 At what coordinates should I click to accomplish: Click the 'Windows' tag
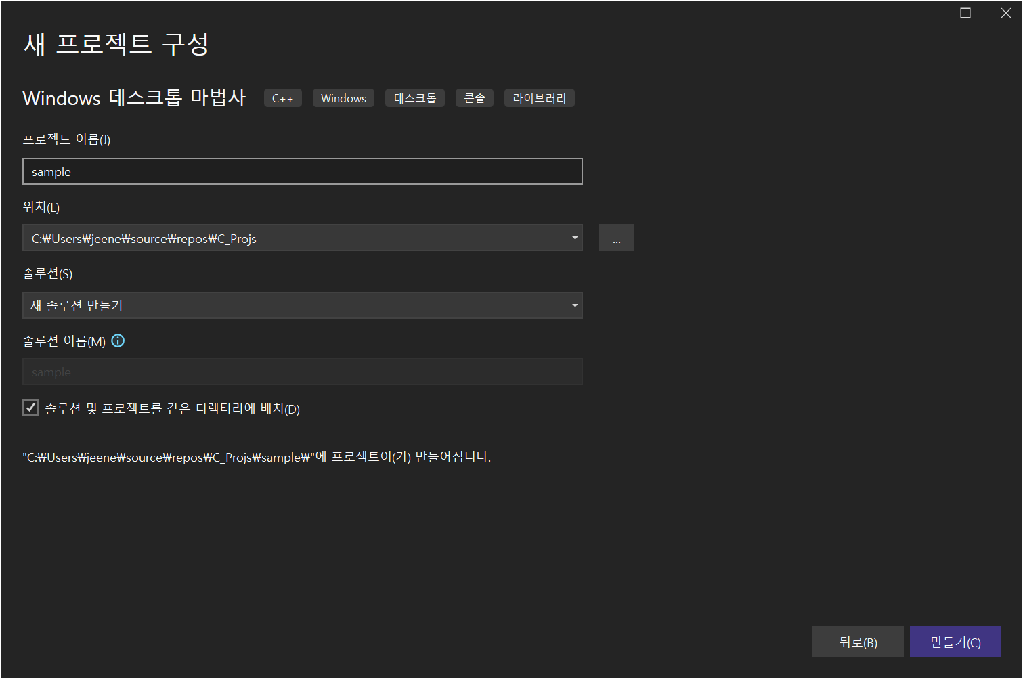pyautogui.click(x=343, y=98)
